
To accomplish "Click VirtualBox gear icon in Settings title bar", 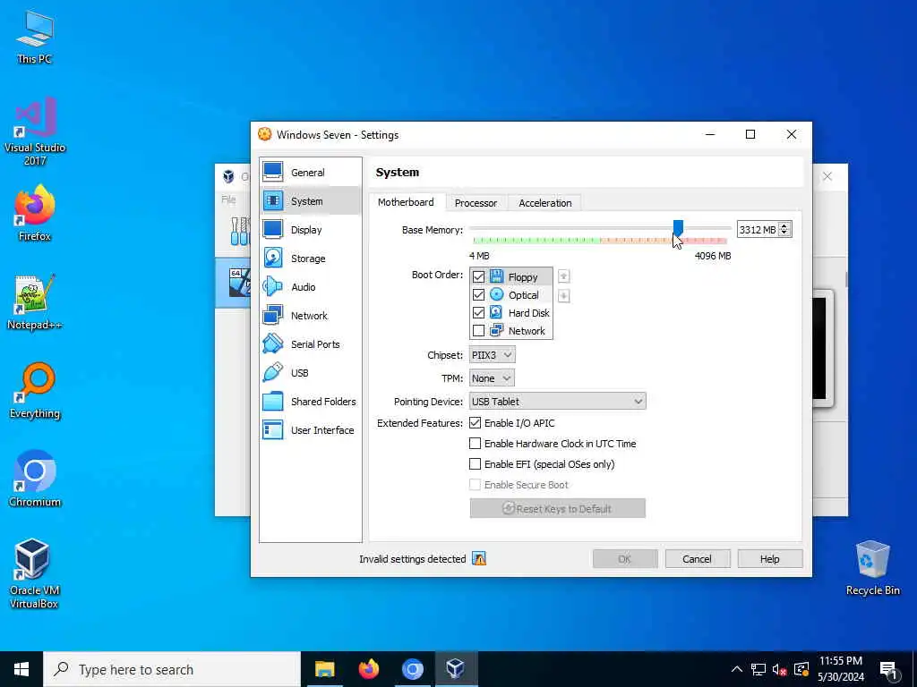I will [265, 134].
